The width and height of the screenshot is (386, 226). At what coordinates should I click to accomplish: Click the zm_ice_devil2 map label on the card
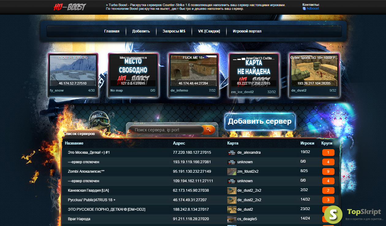pyautogui.click(x=242, y=92)
